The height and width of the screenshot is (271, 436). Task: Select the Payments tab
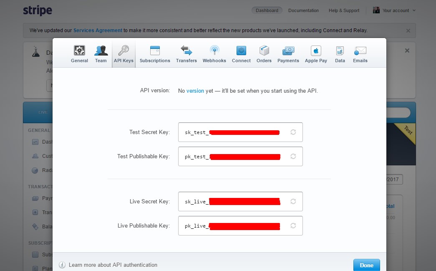pyautogui.click(x=288, y=54)
